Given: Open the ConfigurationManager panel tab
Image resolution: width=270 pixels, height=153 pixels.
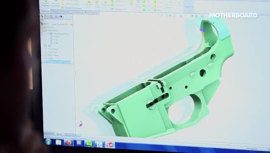Looking at the screenshot, I should click(52, 17).
